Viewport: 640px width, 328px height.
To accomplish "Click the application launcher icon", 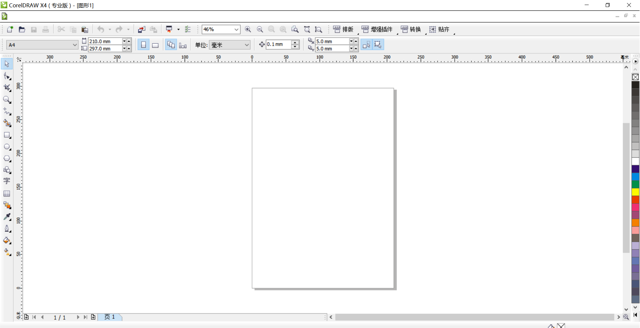I will coord(169,29).
